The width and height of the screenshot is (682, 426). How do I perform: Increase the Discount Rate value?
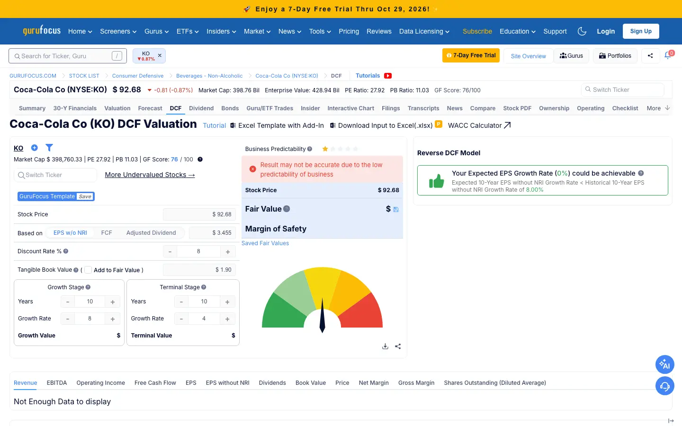228,252
